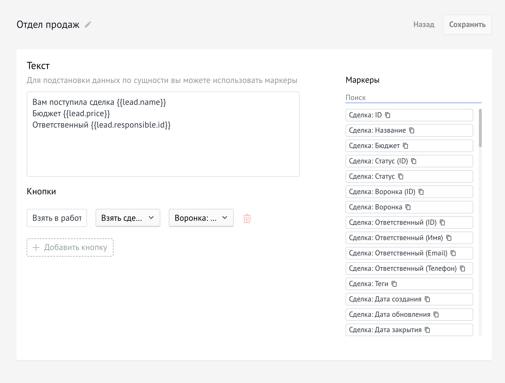Copy the Сделка: Дата закрытия icon
This screenshot has height=383, width=505.
[x=427, y=330]
